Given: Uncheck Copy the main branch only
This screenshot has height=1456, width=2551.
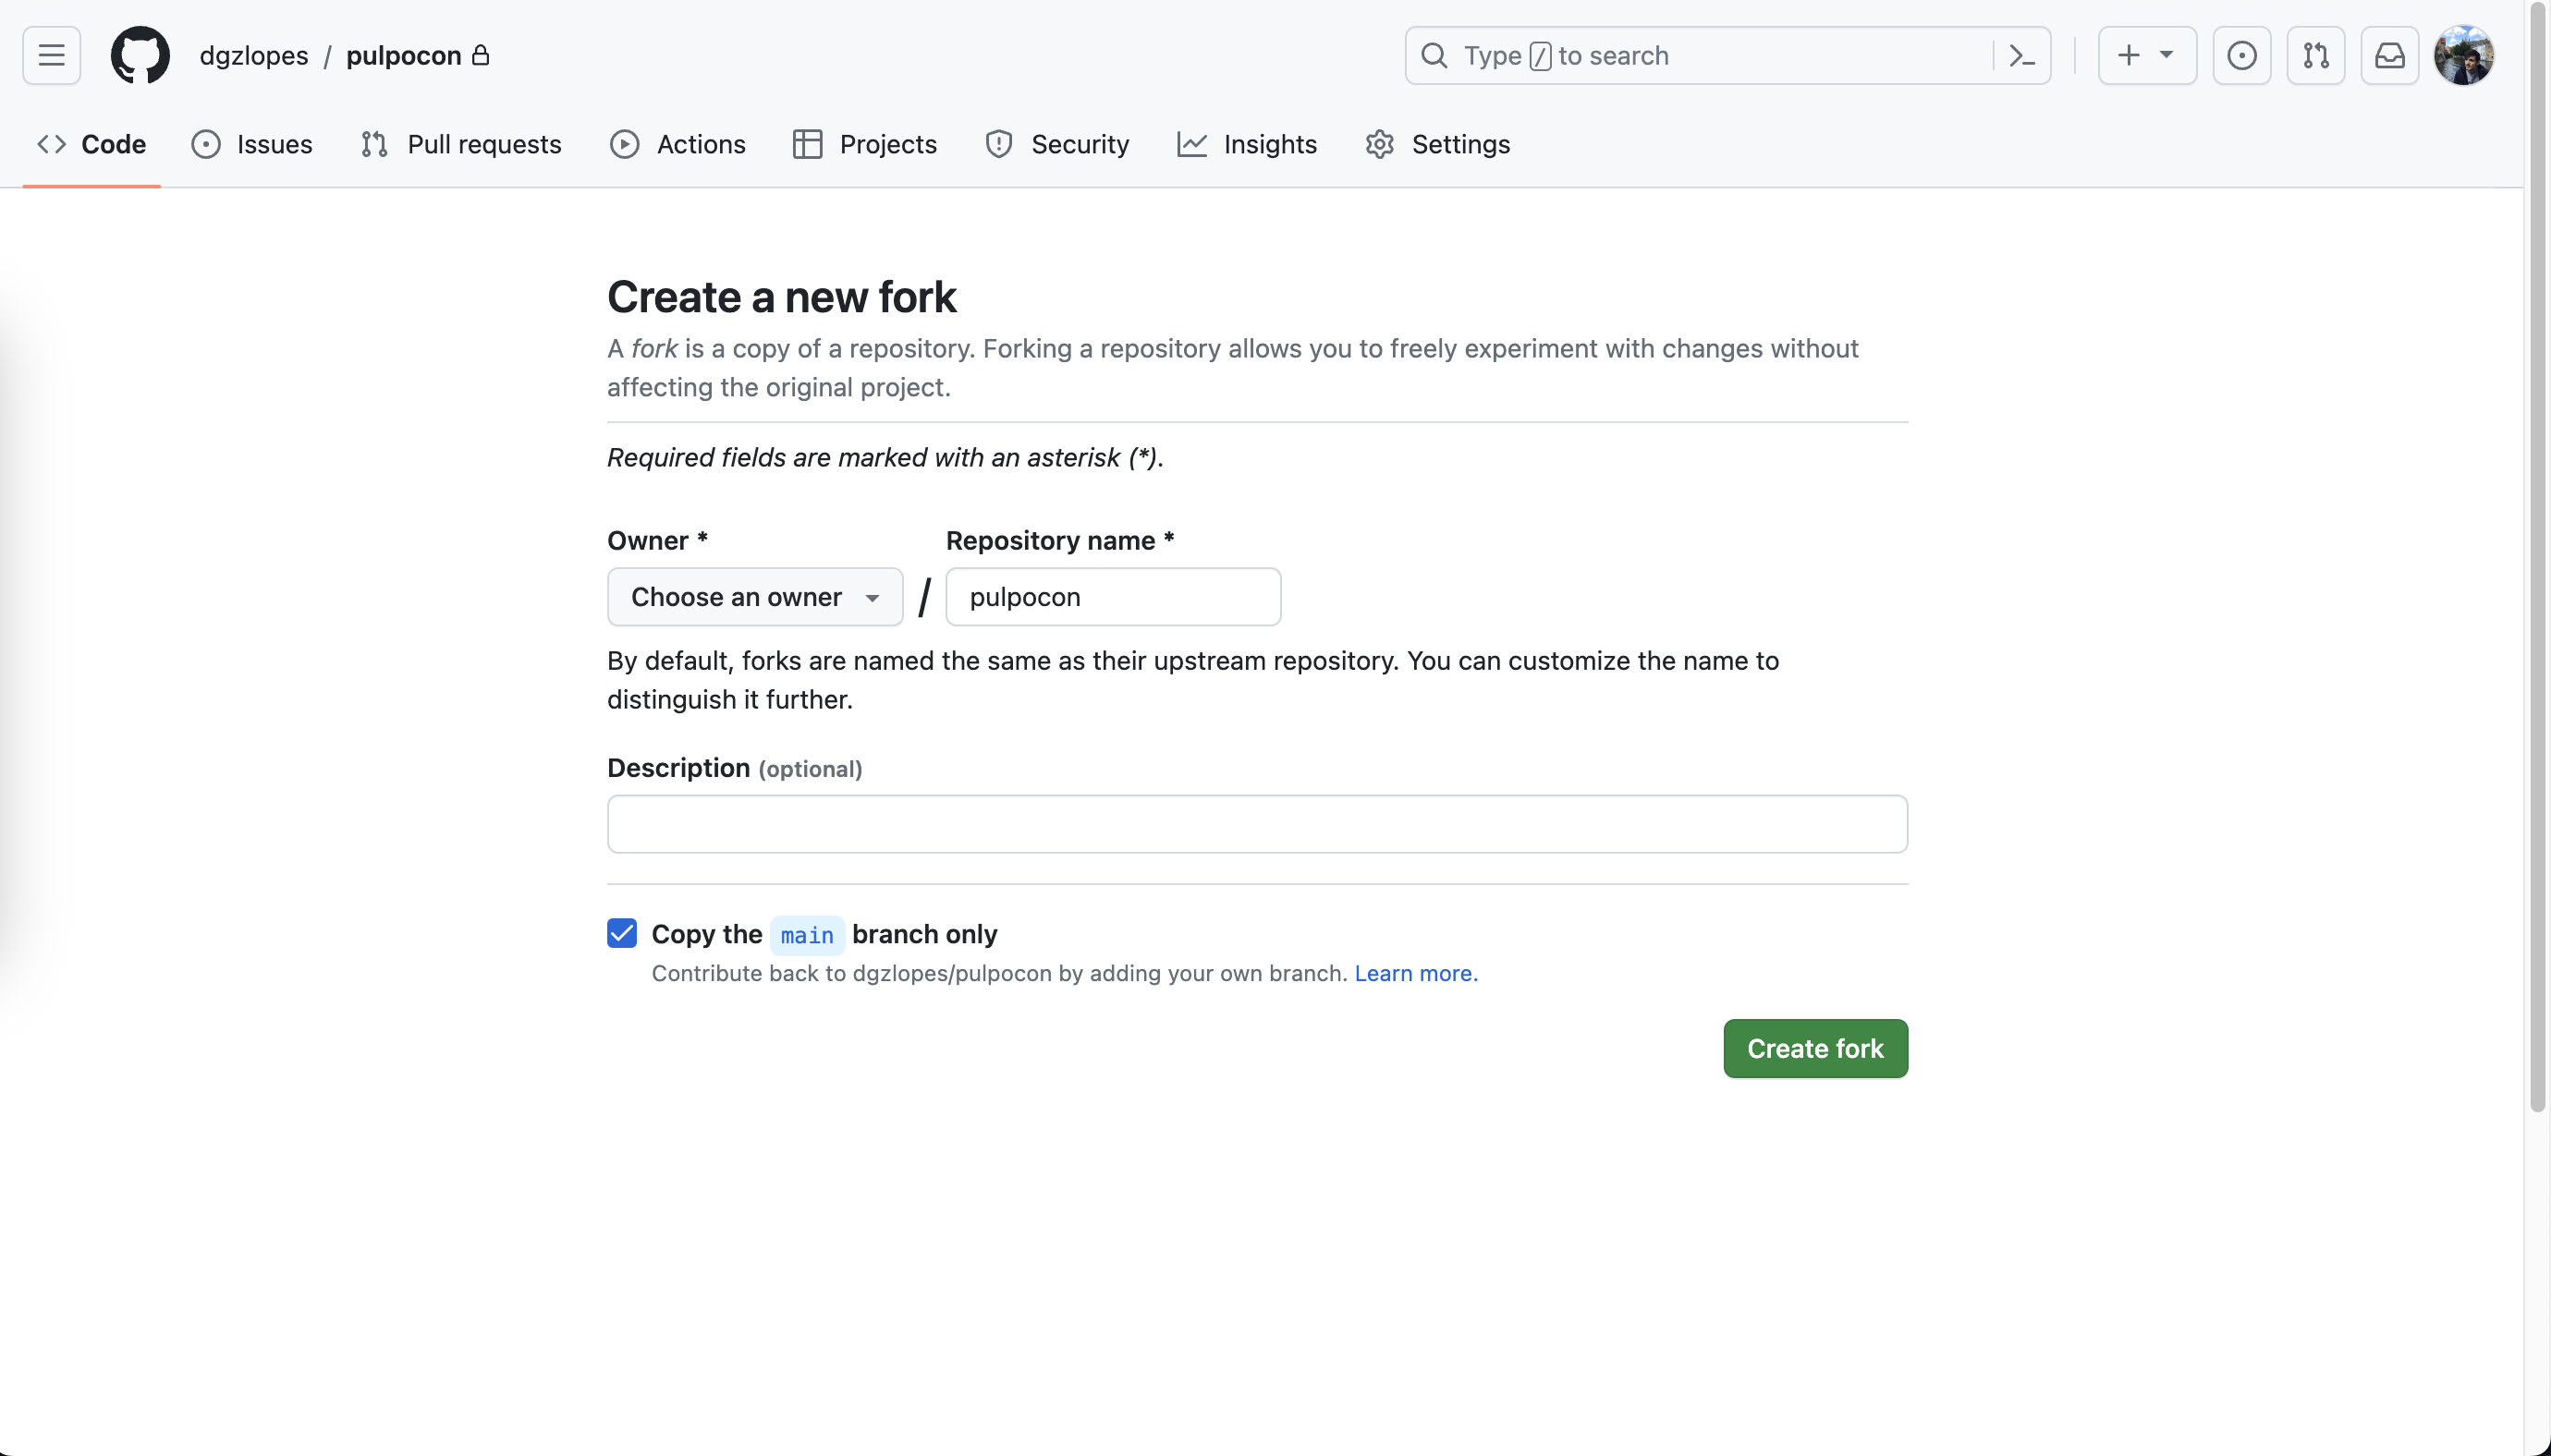Looking at the screenshot, I should tap(621, 934).
